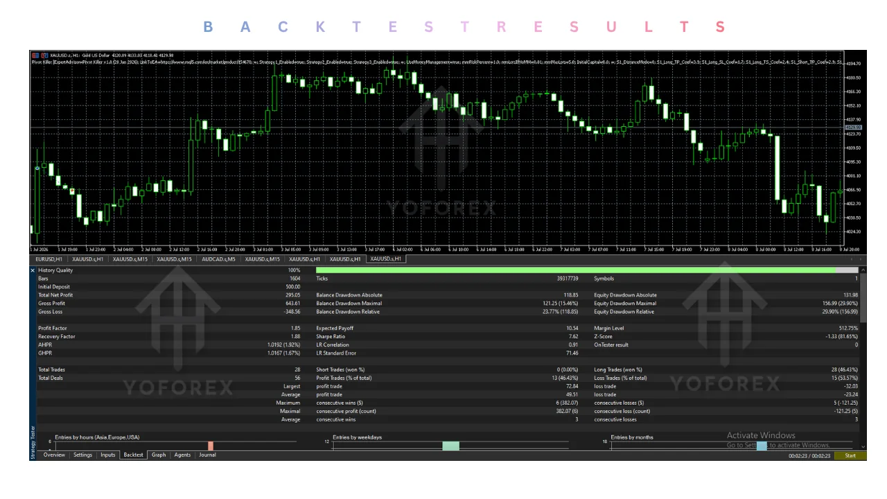Click the AHPR value 1.0192 (1.92%)
The width and height of the screenshot is (887, 499).
(x=283, y=345)
